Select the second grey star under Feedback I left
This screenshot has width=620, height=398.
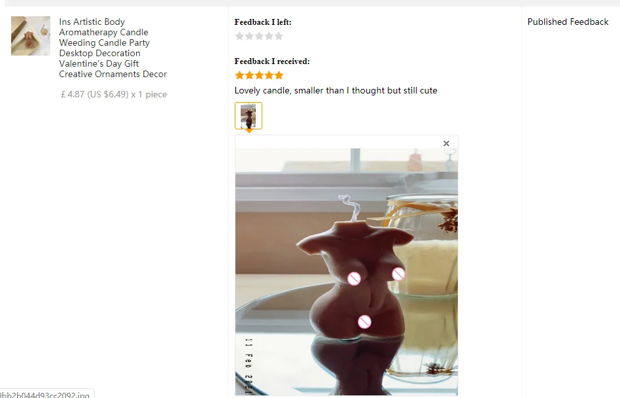coord(249,37)
